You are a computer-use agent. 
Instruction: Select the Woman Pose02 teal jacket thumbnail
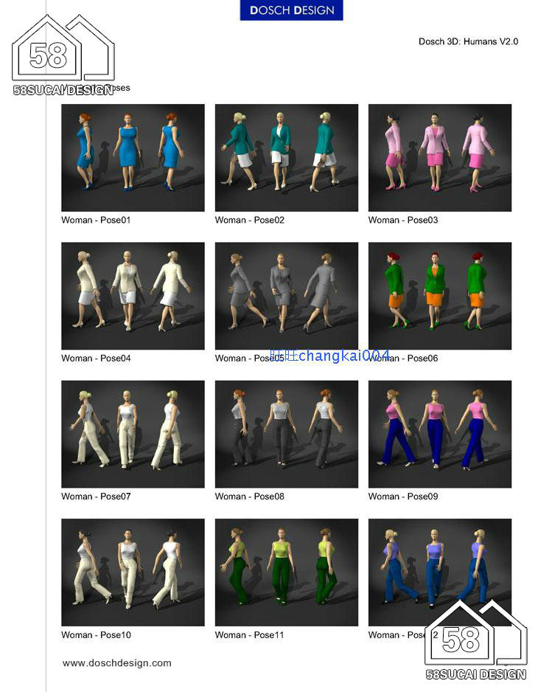point(286,157)
